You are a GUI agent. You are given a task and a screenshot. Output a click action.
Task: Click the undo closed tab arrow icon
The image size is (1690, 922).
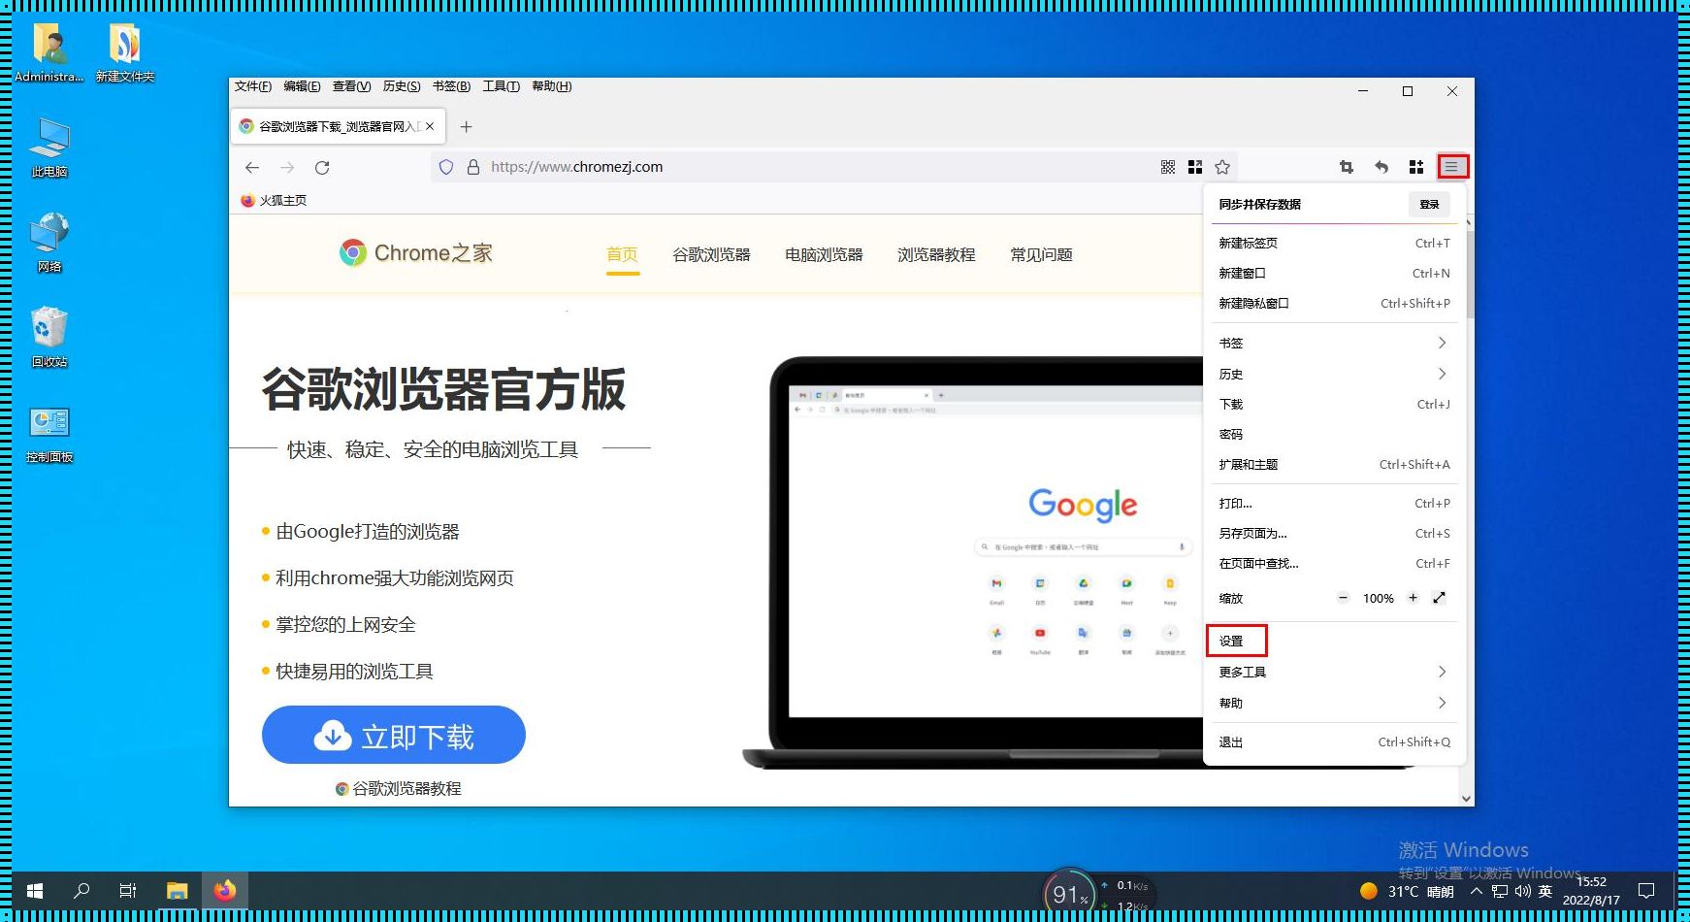(x=1381, y=167)
